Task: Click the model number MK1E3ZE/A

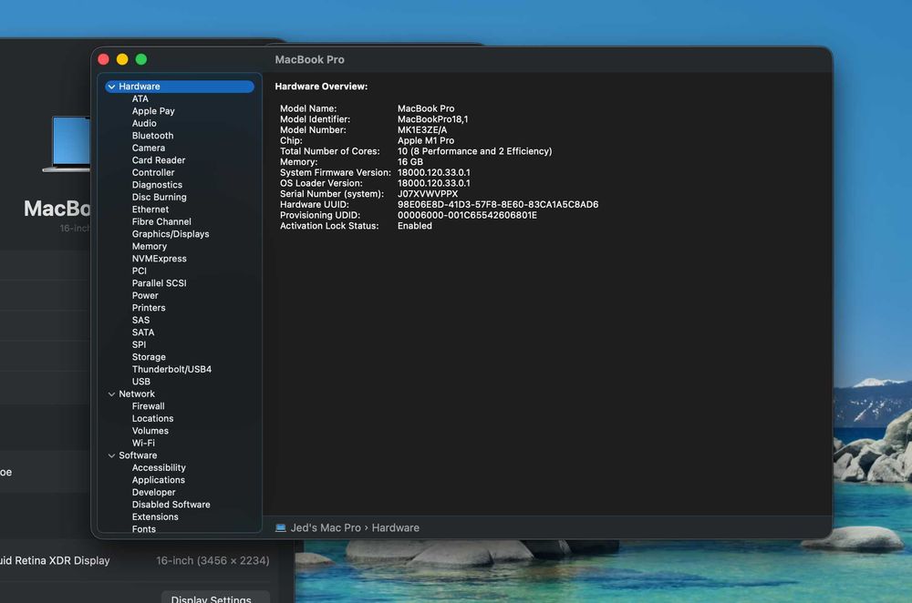Action: 422,130
